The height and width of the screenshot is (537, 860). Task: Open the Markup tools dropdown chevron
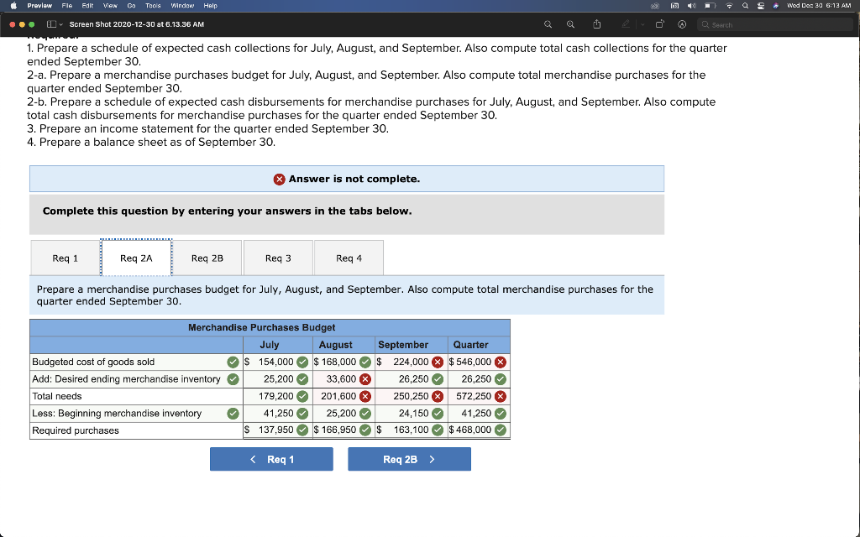pos(642,25)
